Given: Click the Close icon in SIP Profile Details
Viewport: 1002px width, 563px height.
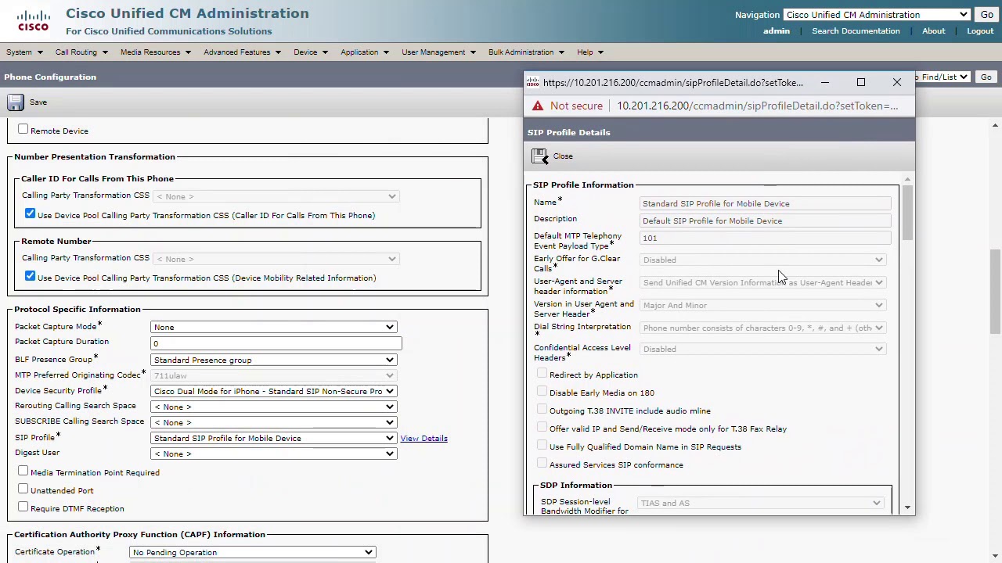Looking at the screenshot, I should [x=540, y=156].
